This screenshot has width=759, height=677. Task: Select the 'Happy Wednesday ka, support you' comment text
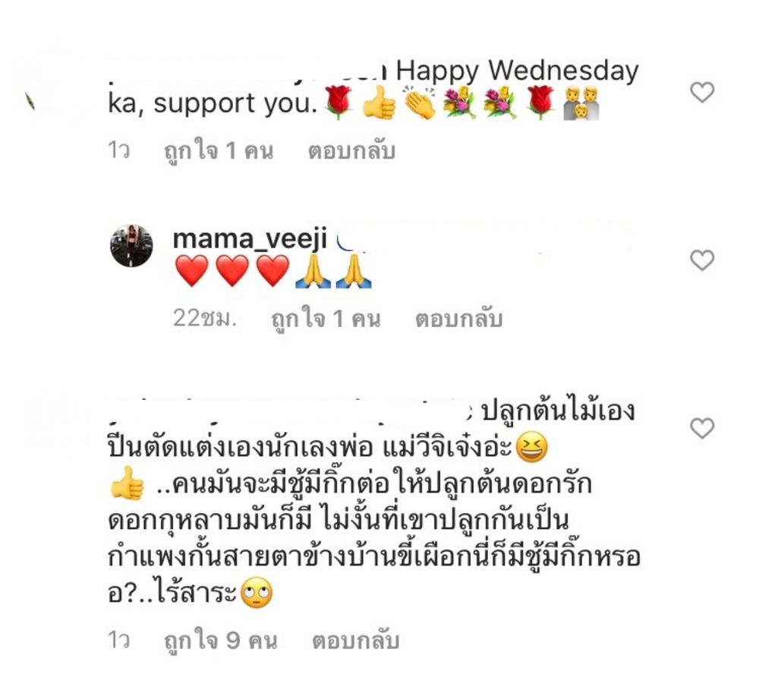click(373, 87)
